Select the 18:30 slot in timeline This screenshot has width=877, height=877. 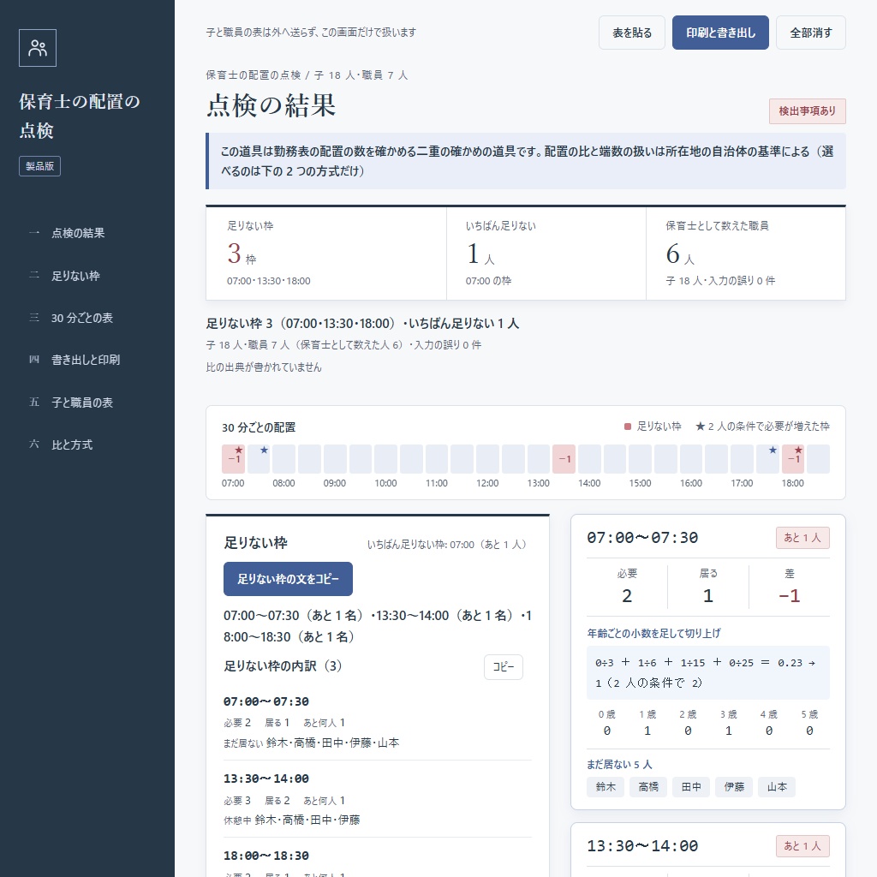pos(818,459)
